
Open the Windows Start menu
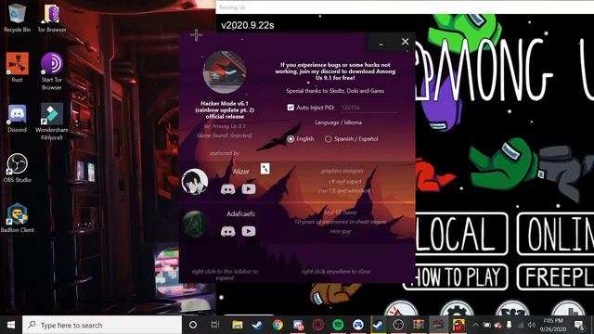click(x=11, y=325)
